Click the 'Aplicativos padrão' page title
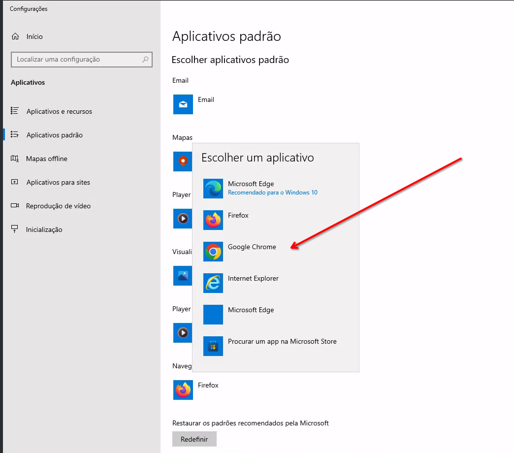514x453 pixels. 226,36
